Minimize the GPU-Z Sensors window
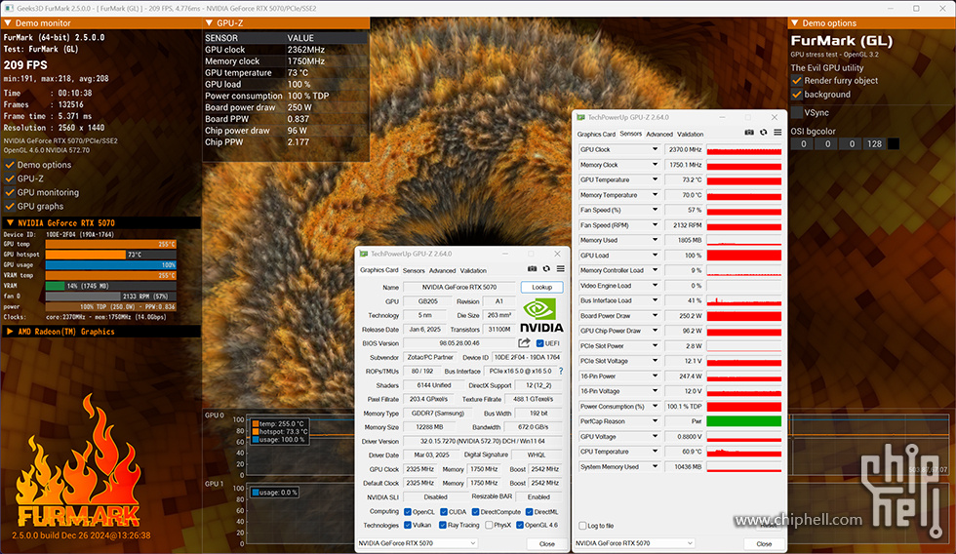Image resolution: width=956 pixels, height=554 pixels. click(x=722, y=117)
